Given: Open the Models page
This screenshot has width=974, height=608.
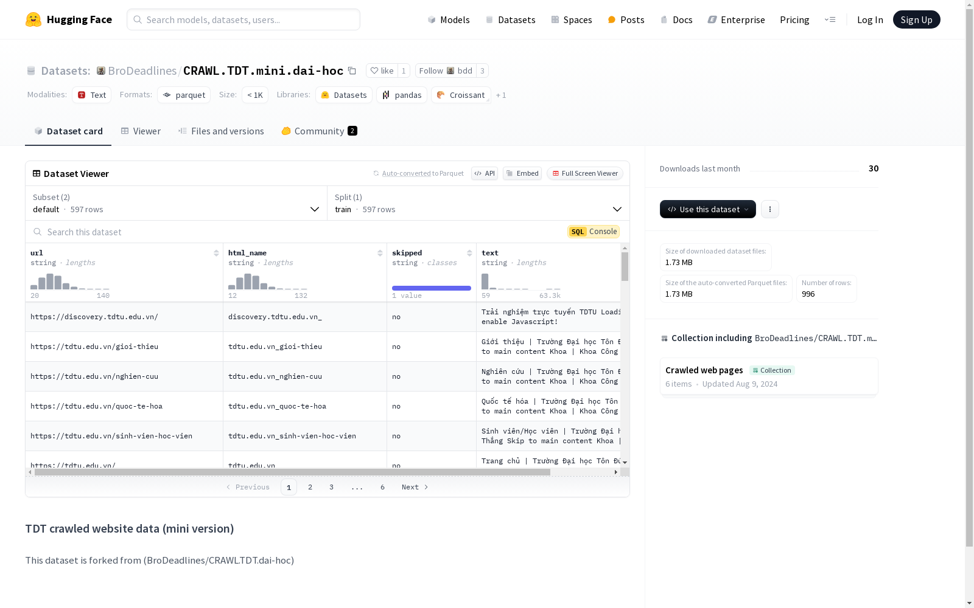Looking at the screenshot, I should [x=449, y=19].
